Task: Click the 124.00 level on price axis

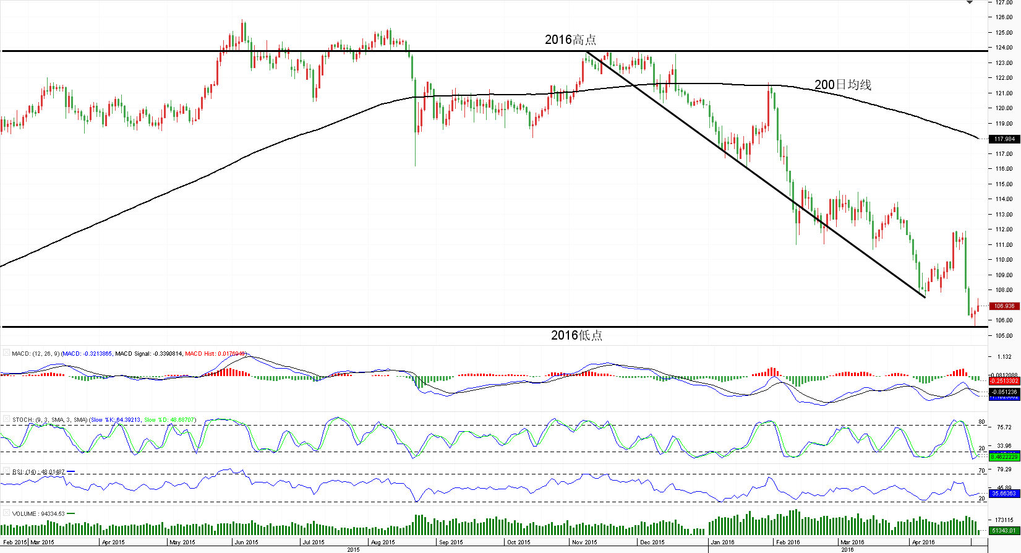Action: pyautogui.click(x=1004, y=48)
